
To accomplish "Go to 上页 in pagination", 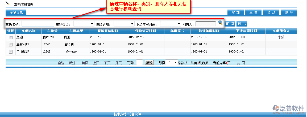I will pyautogui.click(x=96, y=63).
